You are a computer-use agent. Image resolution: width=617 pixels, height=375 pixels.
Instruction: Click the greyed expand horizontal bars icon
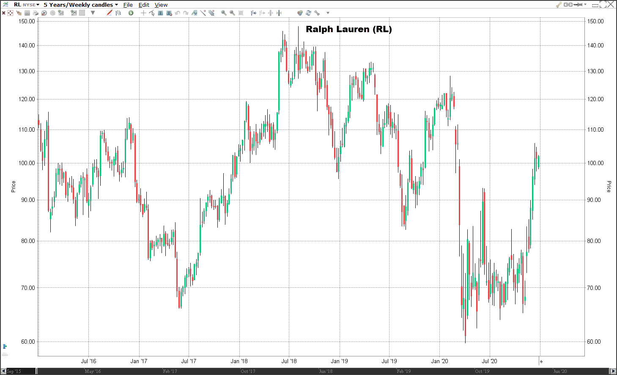click(271, 13)
